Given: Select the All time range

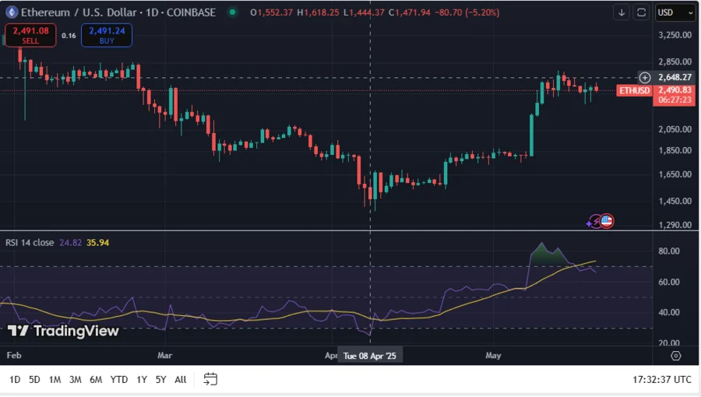Looking at the screenshot, I should pyautogui.click(x=180, y=380).
